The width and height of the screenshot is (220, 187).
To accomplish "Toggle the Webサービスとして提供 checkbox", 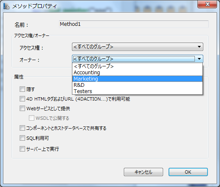I will pos(22,109).
